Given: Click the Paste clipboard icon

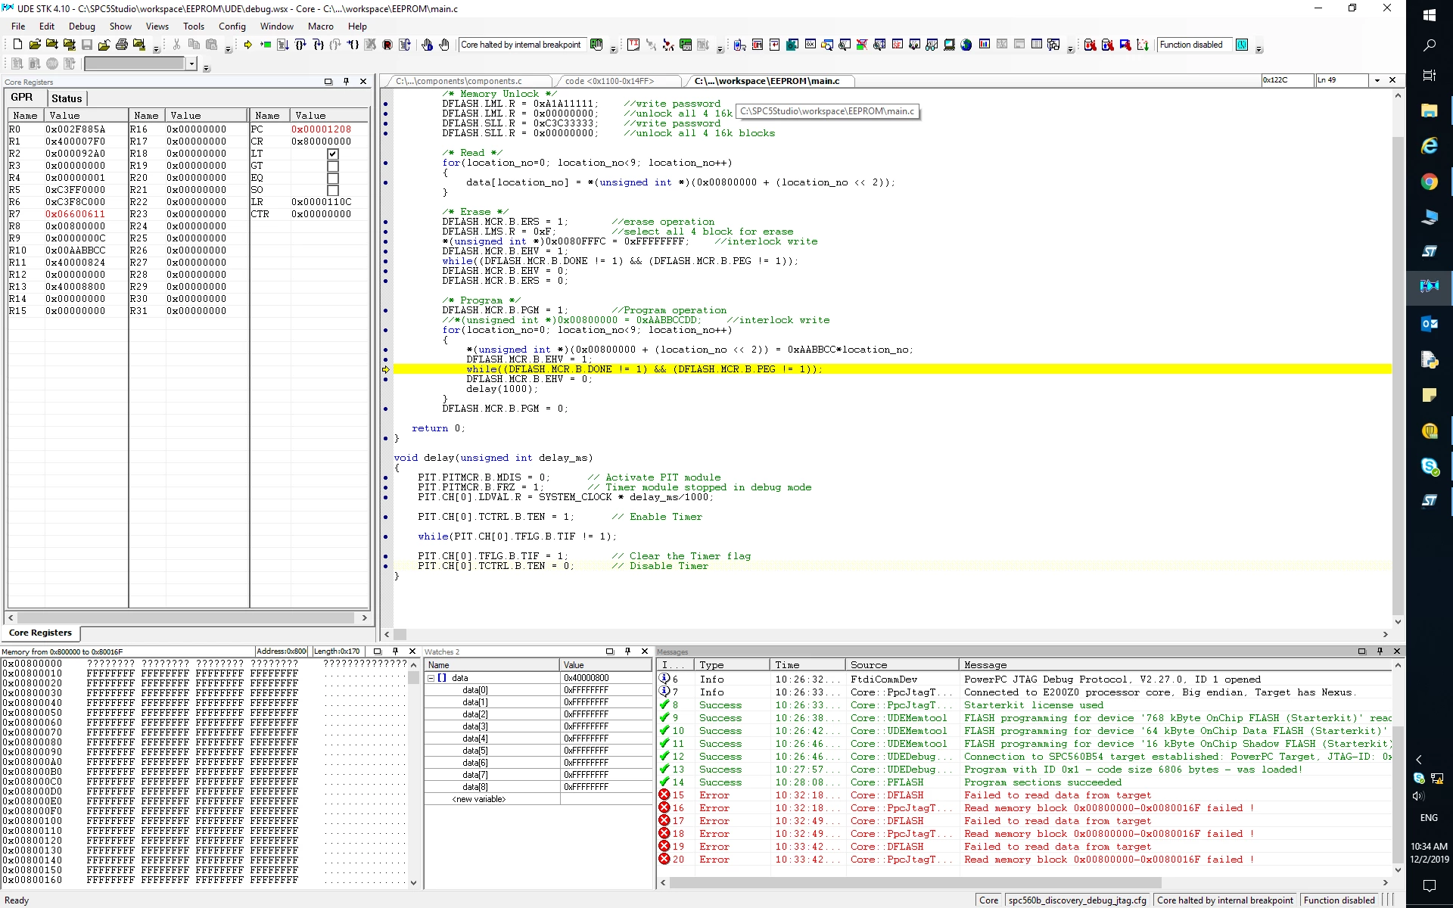Looking at the screenshot, I should (212, 45).
